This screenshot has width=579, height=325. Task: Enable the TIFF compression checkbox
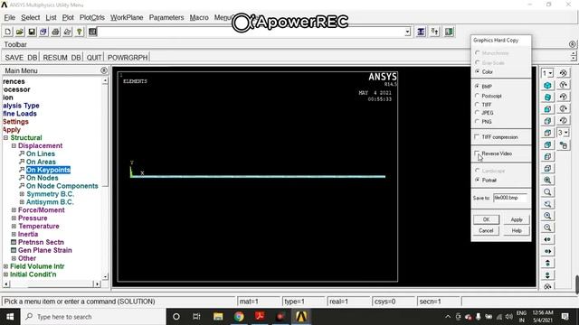[477, 136]
